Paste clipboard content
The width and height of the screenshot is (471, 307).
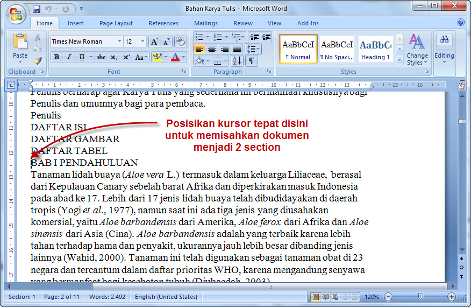coord(20,48)
